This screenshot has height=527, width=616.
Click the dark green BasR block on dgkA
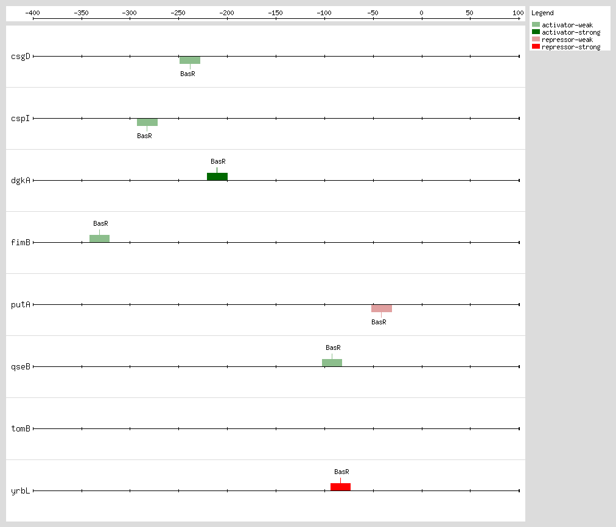[x=217, y=176]
